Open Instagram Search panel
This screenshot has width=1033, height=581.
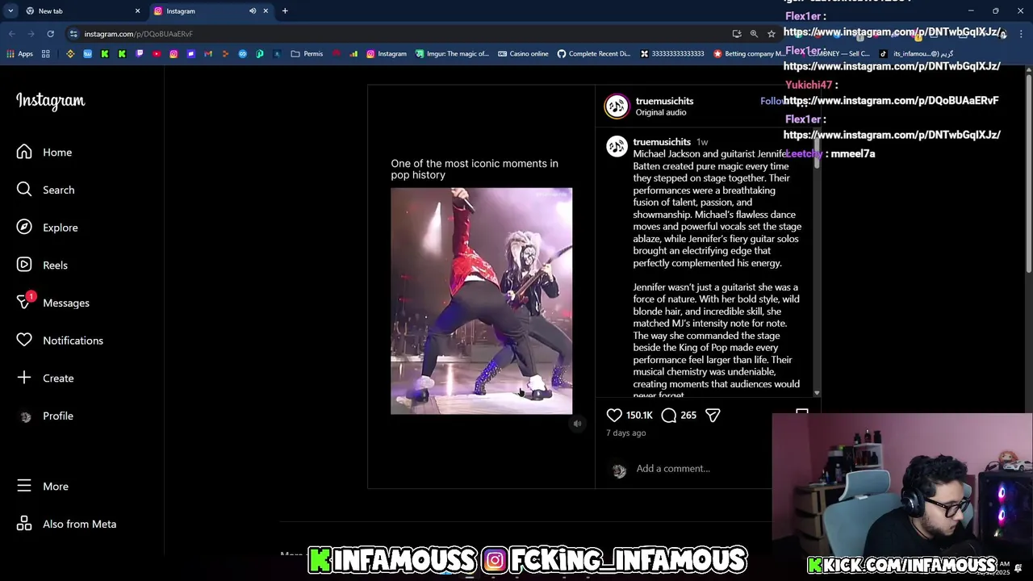[46, 190]
